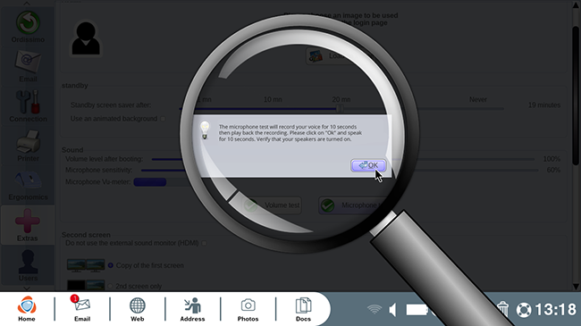Click the Volume test button
Screen dimensions: 581x326
pyautogui.click(x=272, y=205)
